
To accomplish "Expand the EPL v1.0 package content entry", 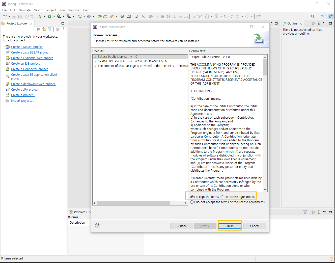I will (x=95, y=66).
